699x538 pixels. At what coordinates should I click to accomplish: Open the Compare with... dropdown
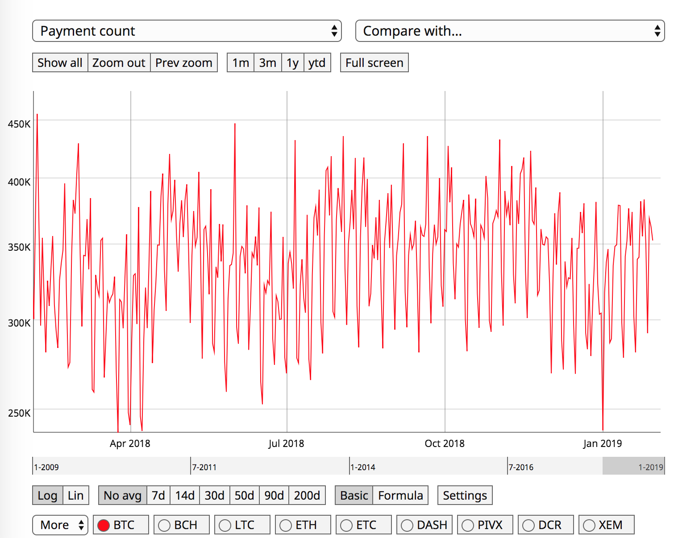[510, 31]
